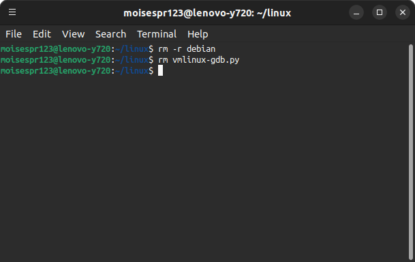Minimize the terminal window

coord(356,12)
